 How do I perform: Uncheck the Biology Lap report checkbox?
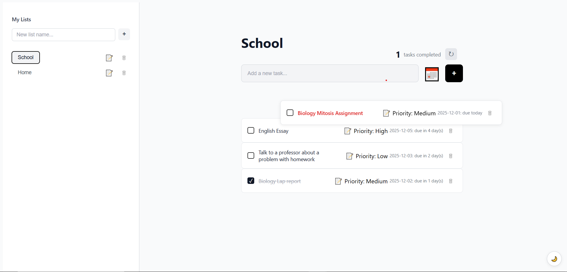click(x=251, y=181)
